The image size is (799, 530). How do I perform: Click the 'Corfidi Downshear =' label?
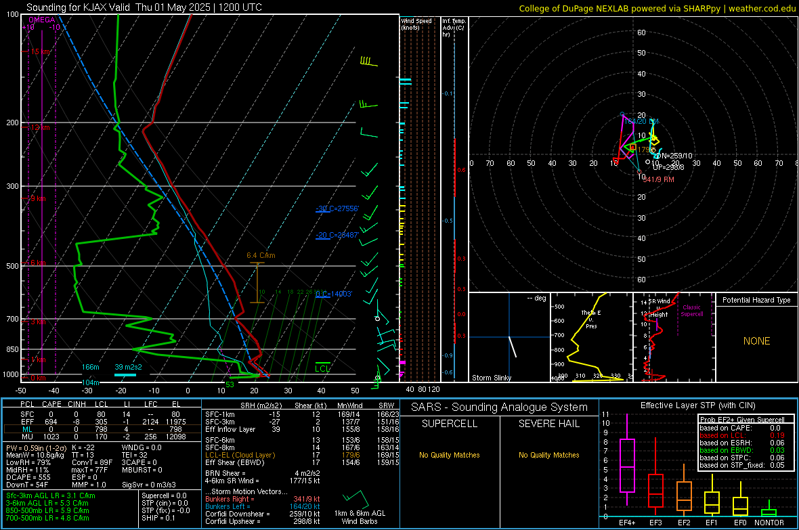click(238, 514)
